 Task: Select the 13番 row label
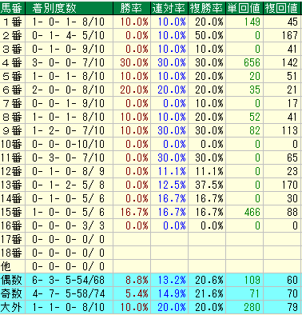tap(11, 185)
